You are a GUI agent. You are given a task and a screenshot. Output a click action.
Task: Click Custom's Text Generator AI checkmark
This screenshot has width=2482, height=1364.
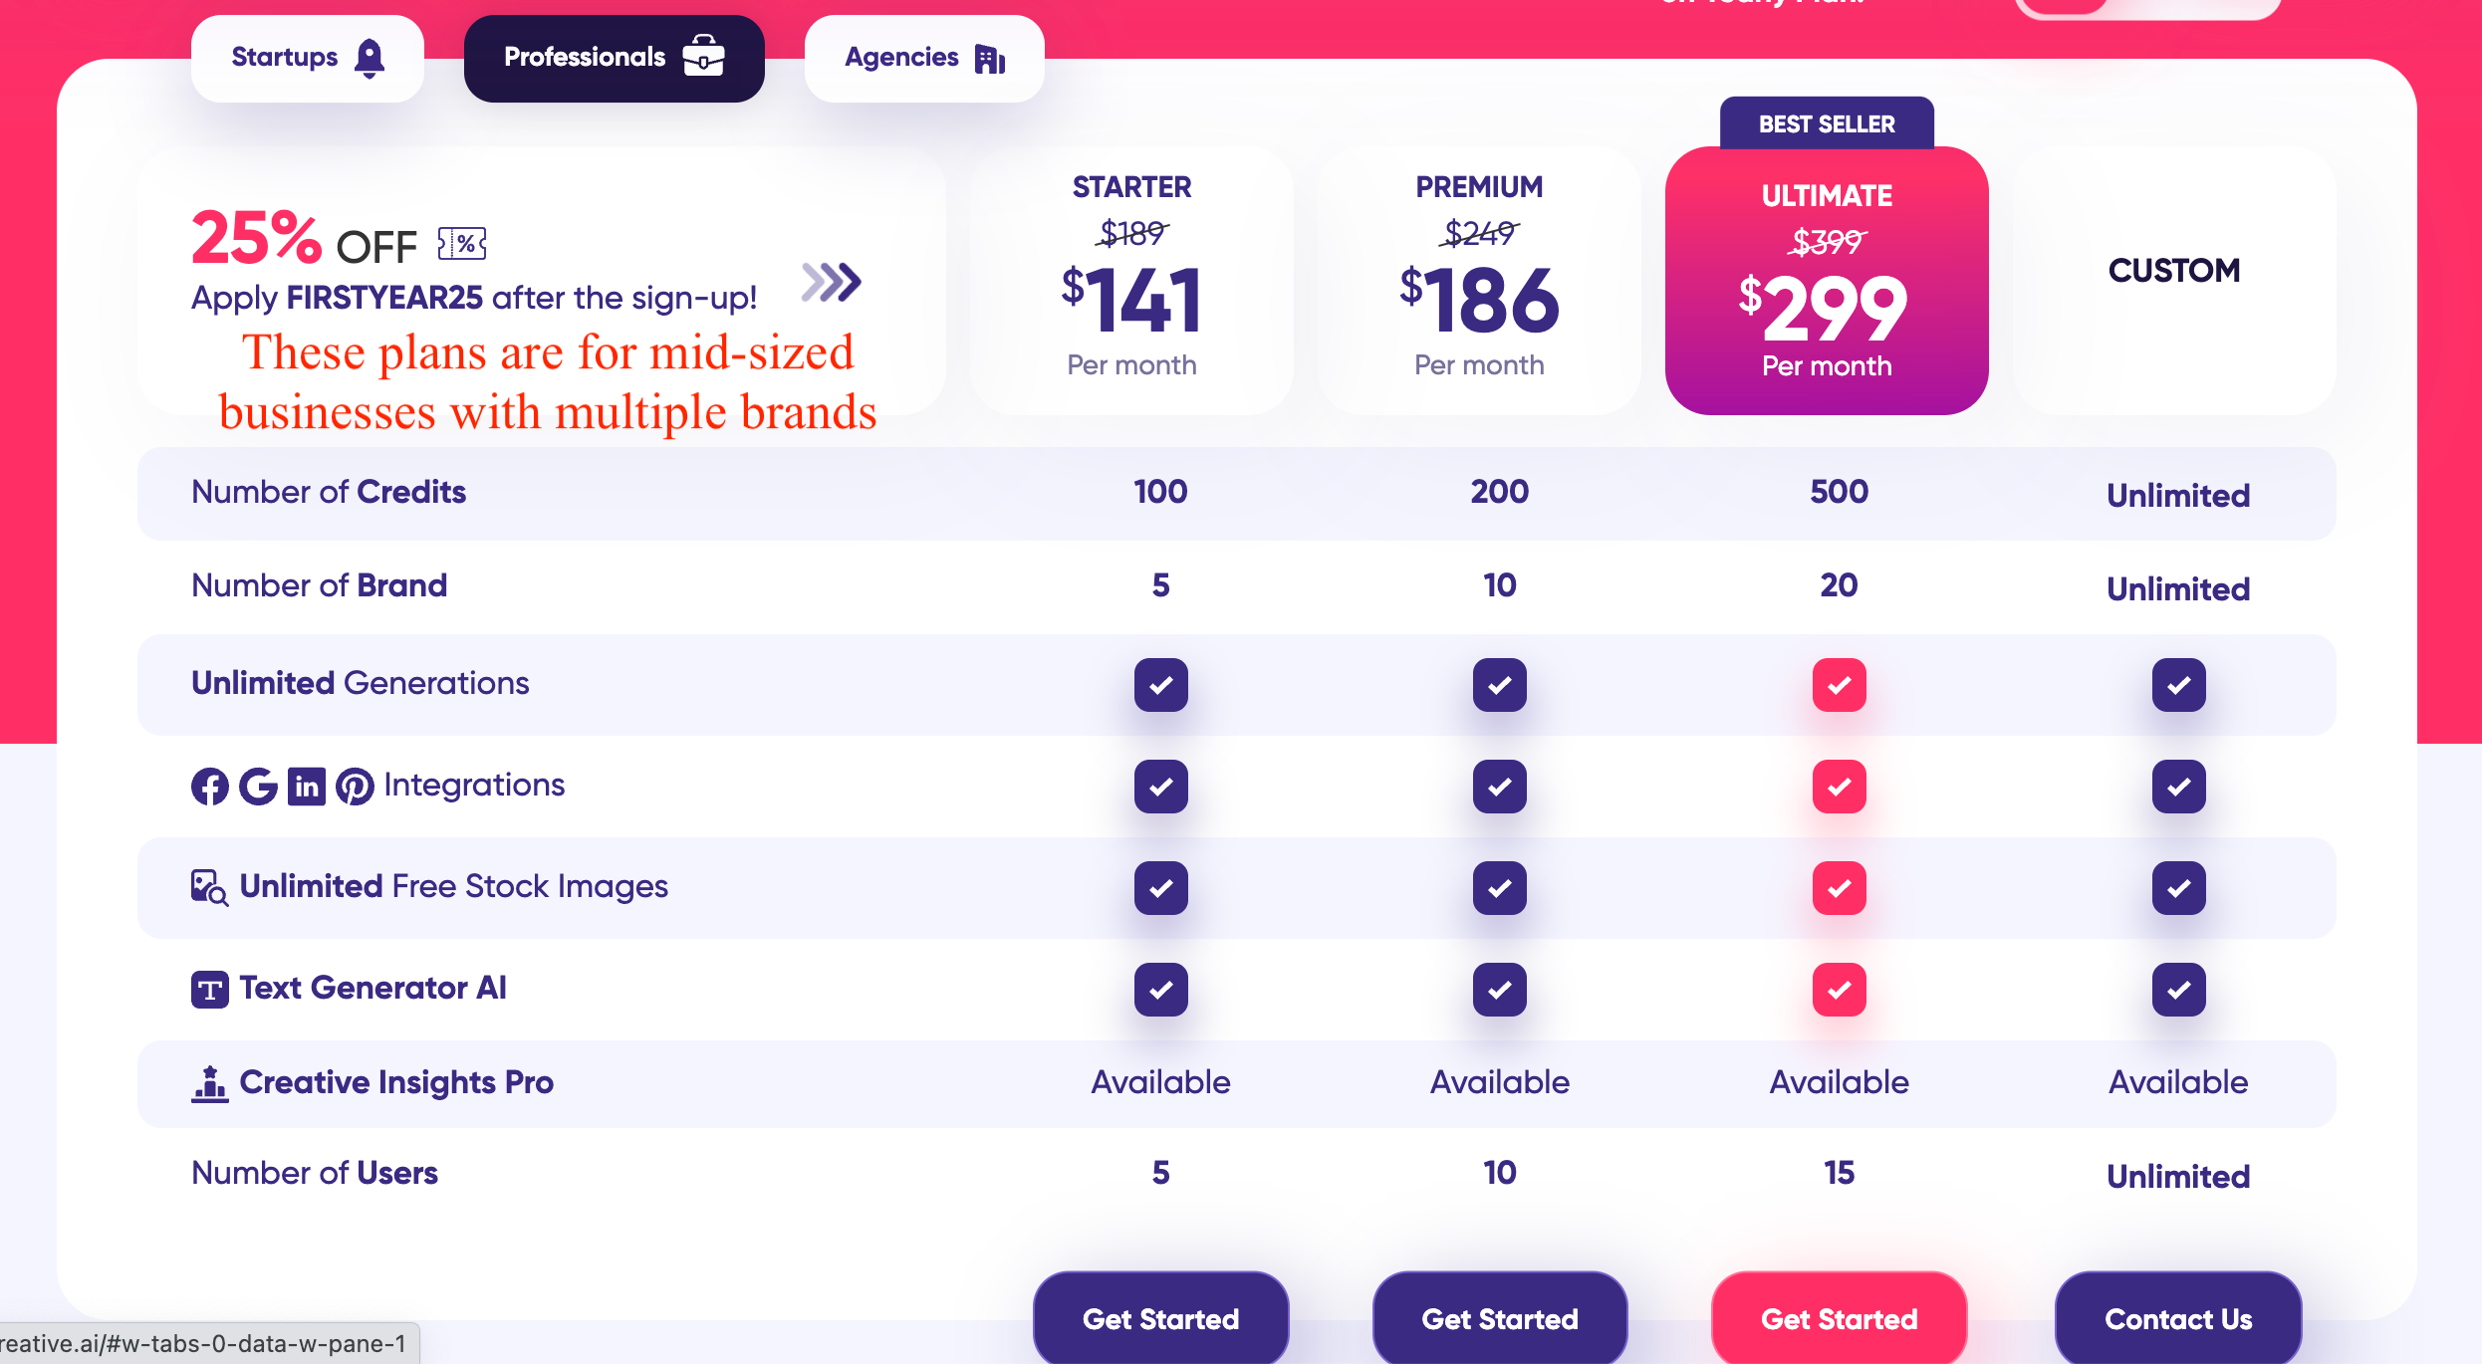pyautogui.click(x=2178, y=990)
